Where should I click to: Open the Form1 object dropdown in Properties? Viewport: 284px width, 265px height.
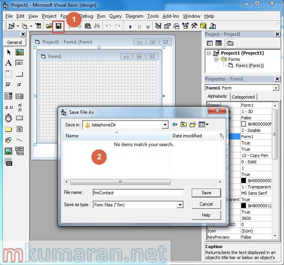coord(276,88)
